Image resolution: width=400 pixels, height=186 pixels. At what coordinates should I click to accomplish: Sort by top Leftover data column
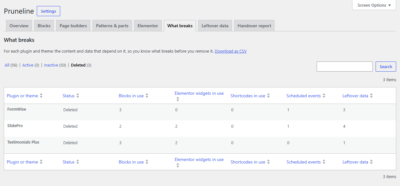point(355,96)
